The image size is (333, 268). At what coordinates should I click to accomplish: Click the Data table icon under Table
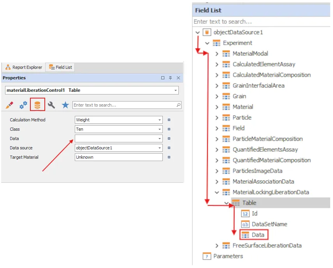point(245,235)
